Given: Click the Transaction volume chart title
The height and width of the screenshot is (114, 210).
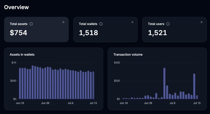Looking at the screenshot, I should [x=128, y=54].
